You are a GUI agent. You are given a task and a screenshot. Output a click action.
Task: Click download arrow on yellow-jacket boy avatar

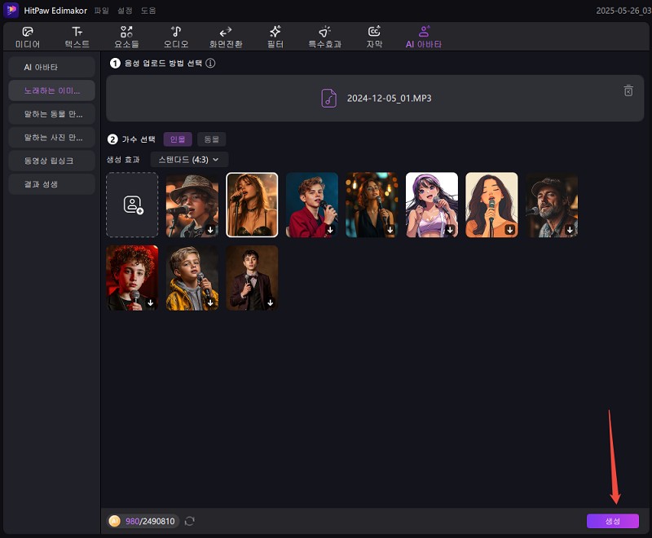pos(210,302)
